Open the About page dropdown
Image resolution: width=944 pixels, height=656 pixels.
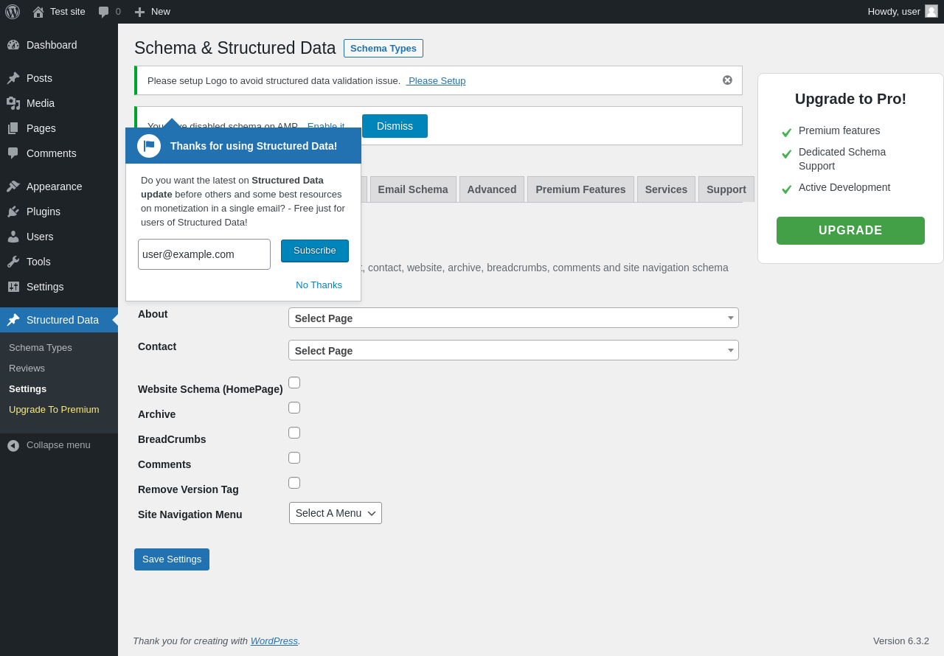pyautogui.click(x=513, y=318)
